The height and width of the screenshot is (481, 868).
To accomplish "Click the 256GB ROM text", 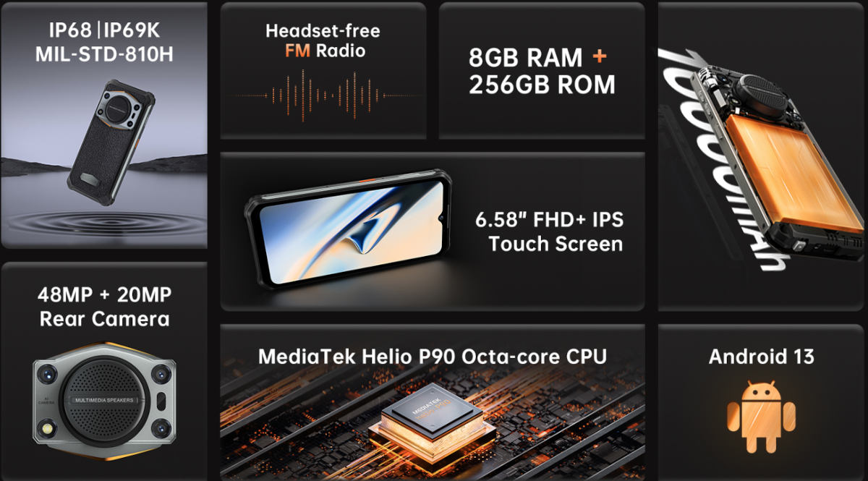I will coord(542,85).
